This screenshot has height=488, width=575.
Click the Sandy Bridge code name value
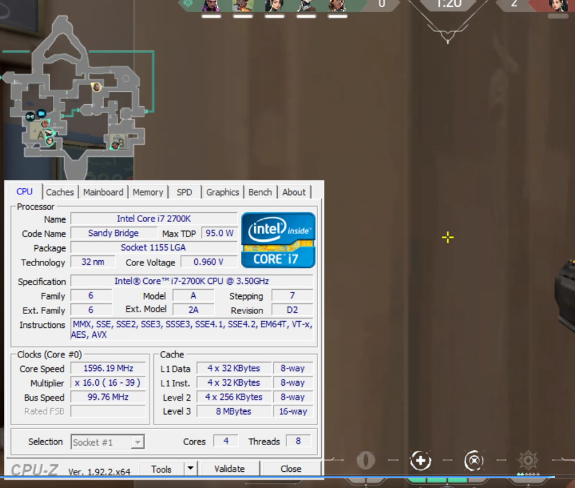[x=113, y=233]
